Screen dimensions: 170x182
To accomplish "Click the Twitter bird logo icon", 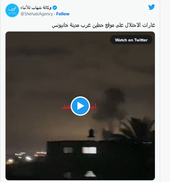I will tap(151, 7).
